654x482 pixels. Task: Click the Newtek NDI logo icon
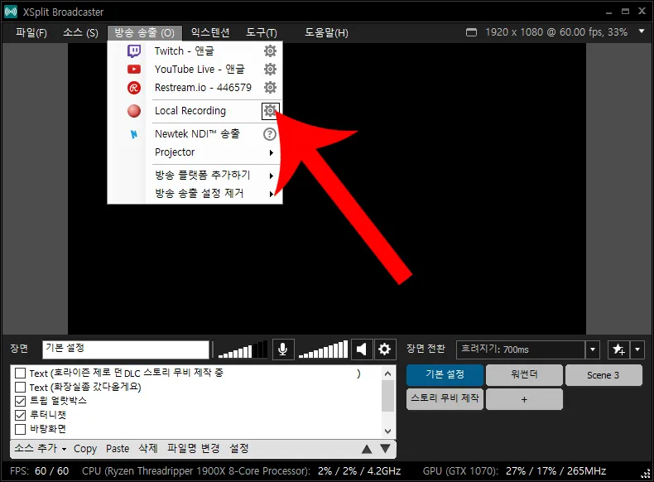coord(134,134)
